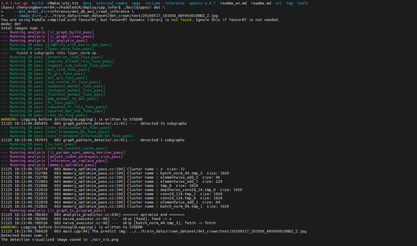This screenshot has width=417, height=246.
Task: Click the '[ir_graph_clean_pass]' analysis line
Action: pos(48,36)
